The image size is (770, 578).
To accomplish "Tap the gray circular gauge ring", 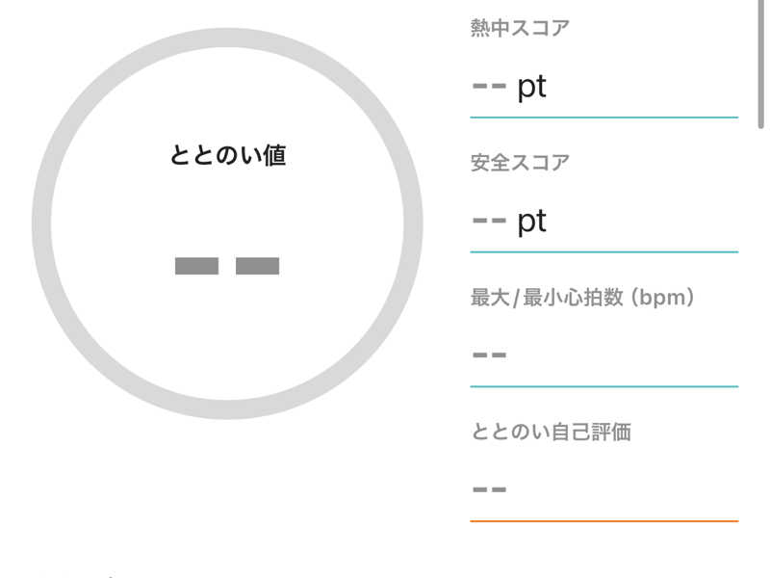I will (41, 223).
